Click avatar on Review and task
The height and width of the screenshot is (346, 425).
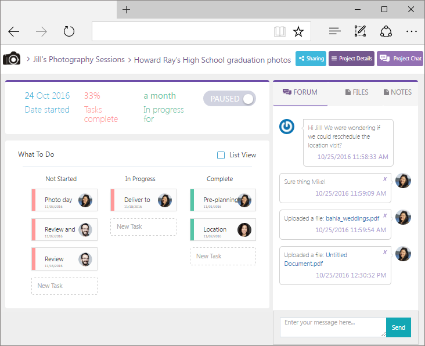pos(85,230)
